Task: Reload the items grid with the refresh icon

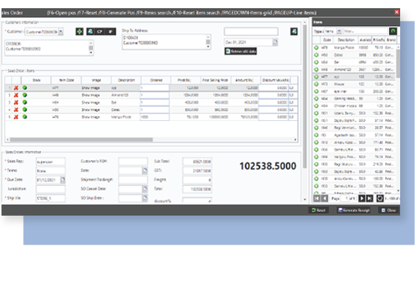Action: (x=380, y=199)
